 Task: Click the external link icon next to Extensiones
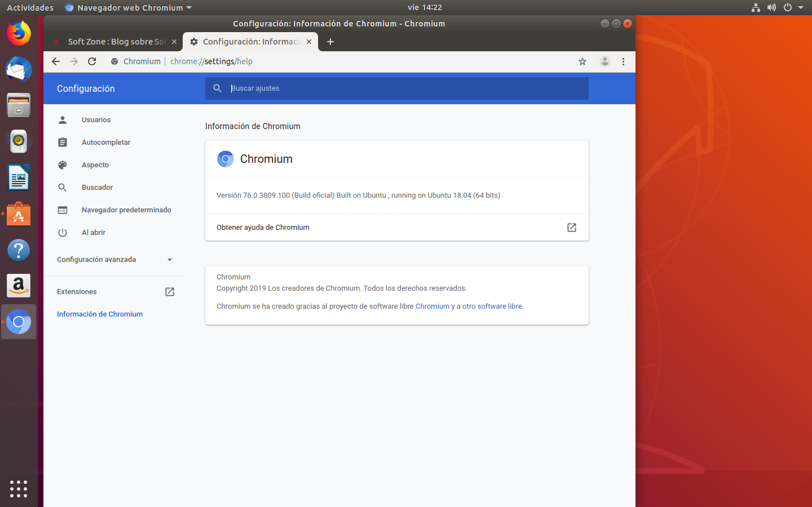(170, 292)
